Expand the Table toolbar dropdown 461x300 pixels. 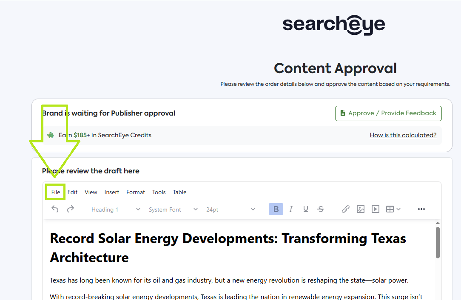pyautogui.click(x=393, y=209)
